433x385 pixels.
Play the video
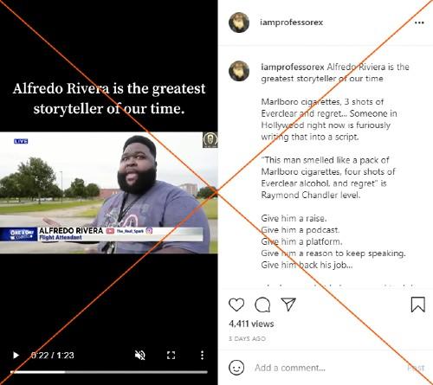point(16,355)
